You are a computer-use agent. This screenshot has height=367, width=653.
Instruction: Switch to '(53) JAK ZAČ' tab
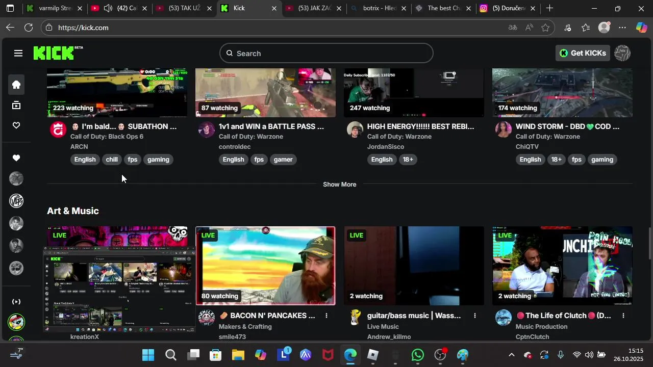[314, 8]
